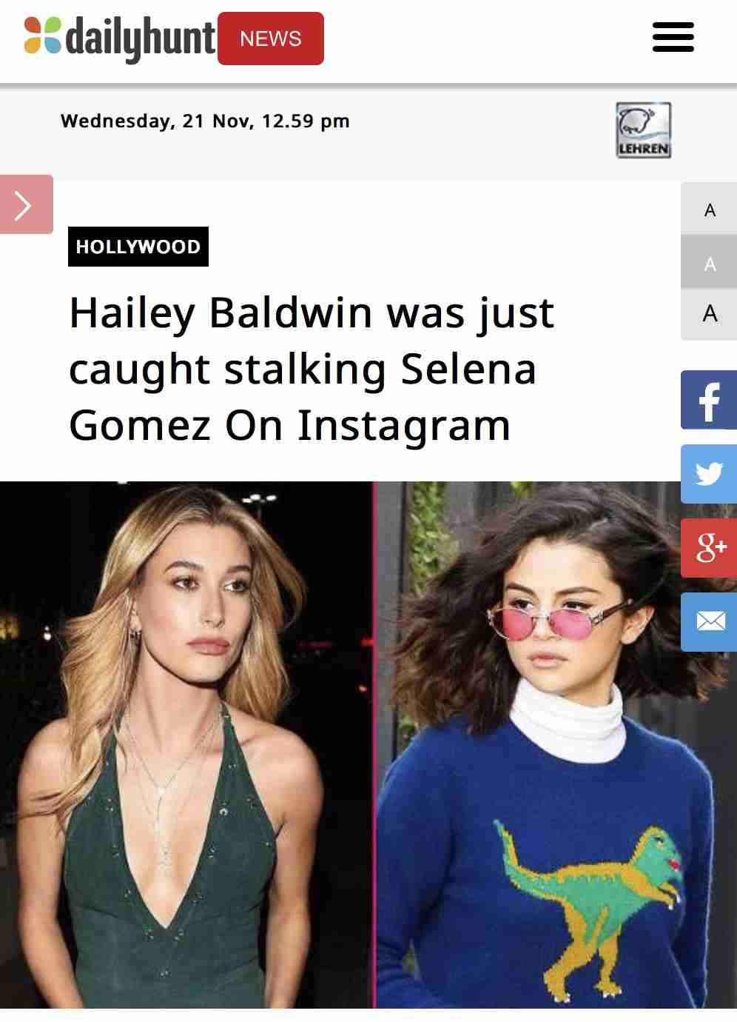Click the colorful dailyhunt clover icon
Viewport: 737px width, 1022px height.
(x=41, y=35)
